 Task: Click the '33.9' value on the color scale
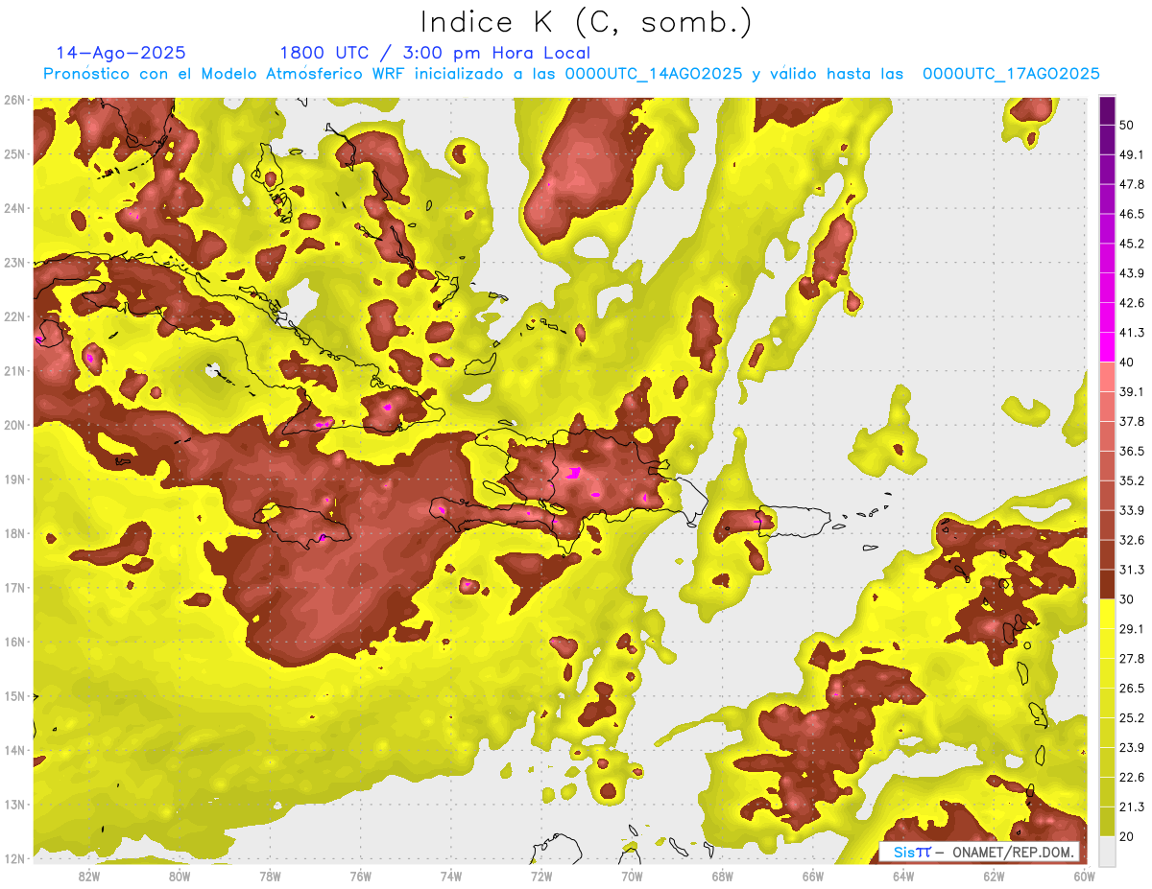(1132, 510)
